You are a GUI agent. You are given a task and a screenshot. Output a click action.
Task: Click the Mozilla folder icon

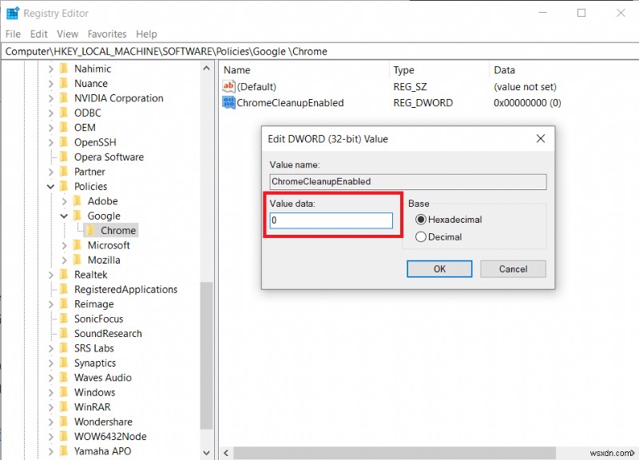(x=77, y=260)
